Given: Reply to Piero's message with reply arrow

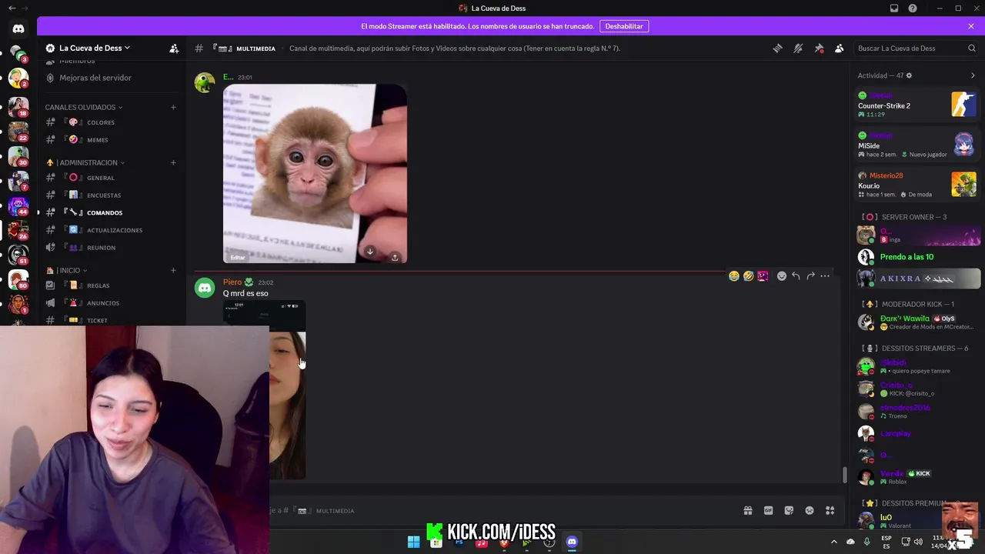Looking at the screenshot, I should 796,276.
